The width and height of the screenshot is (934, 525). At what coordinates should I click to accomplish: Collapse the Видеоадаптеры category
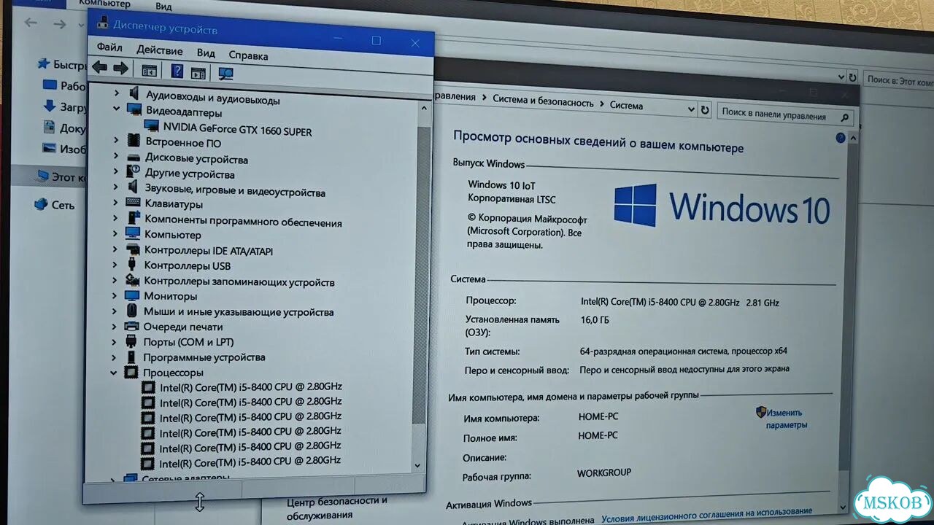click(117, 108)
